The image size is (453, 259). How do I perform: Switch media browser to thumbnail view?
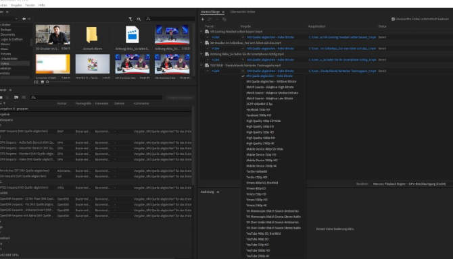coord(42,82)
